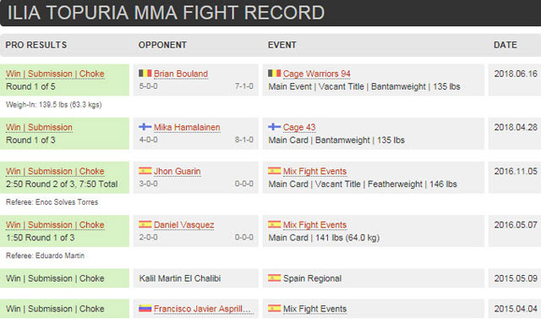
Task: Open Mix Fight Events link dated 2016.11.05
Action: pyautogui.click(x=314, y=171)
